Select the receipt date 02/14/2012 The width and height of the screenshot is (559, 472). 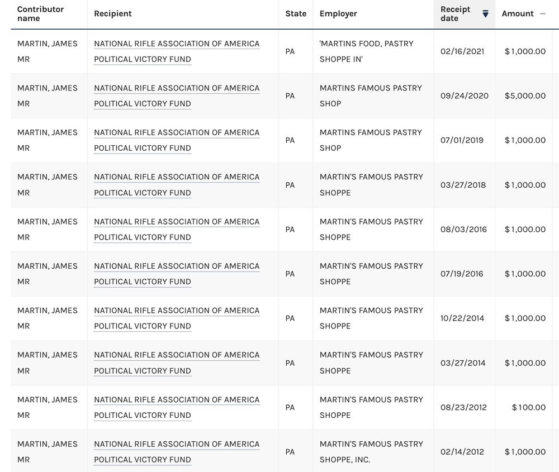(462, 452)
